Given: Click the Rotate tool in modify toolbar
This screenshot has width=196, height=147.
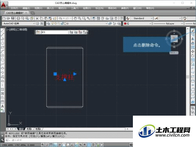Looking at the screenshot, I should 193,56.
